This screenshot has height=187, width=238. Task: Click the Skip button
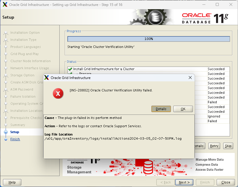[x=228, y=146]
